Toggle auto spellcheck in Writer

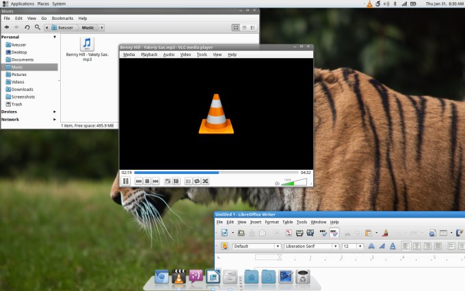click(x=334, y=233)
